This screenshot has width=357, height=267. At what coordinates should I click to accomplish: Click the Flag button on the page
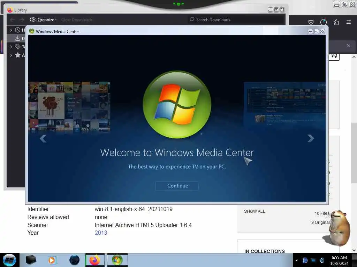334,56
